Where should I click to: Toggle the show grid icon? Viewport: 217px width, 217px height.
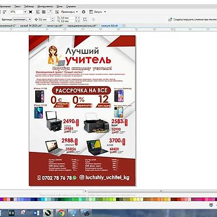click(44, 12)
